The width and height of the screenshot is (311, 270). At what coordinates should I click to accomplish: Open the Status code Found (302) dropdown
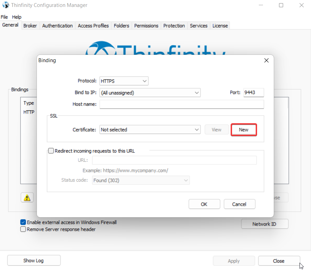click(141, 180)
